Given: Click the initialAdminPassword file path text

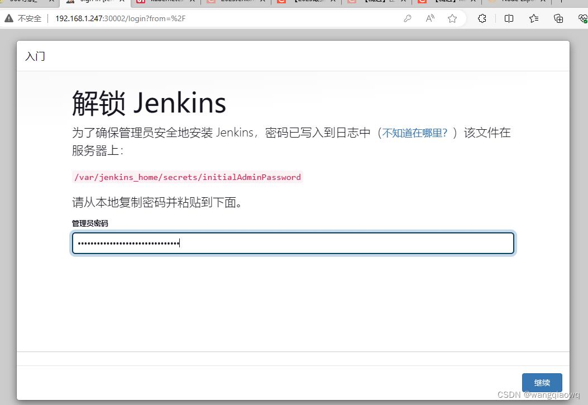Looking at the screenshot, I should [x=188, y=177].
